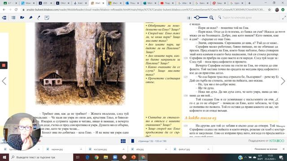Add a sticky note with the note icon
Image resolution: width=287 pixels, height=161 pixels.
click(47, 17)
